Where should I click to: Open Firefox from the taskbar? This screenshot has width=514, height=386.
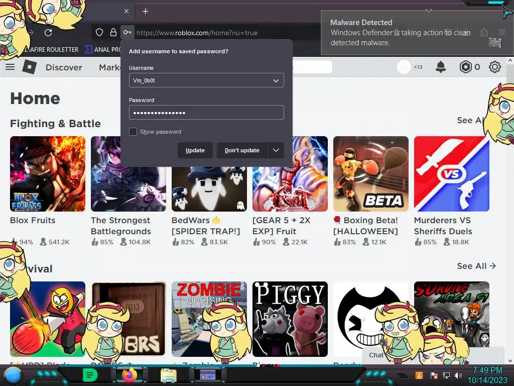130,375
